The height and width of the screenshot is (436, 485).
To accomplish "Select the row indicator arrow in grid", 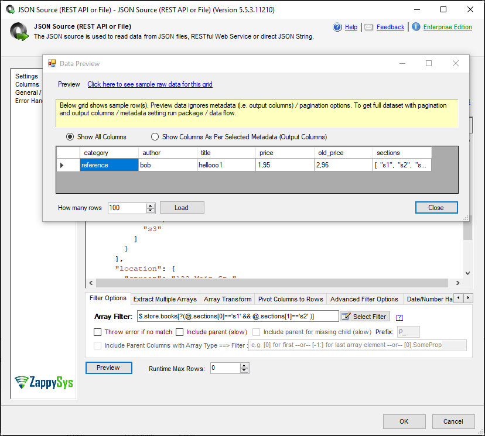I will [x=62, y=165].
